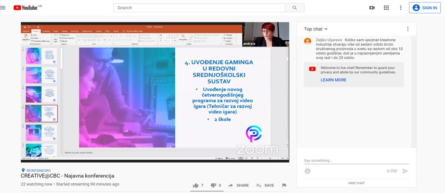Open the YouTube hamburger guide menu

tap(3, 8)
